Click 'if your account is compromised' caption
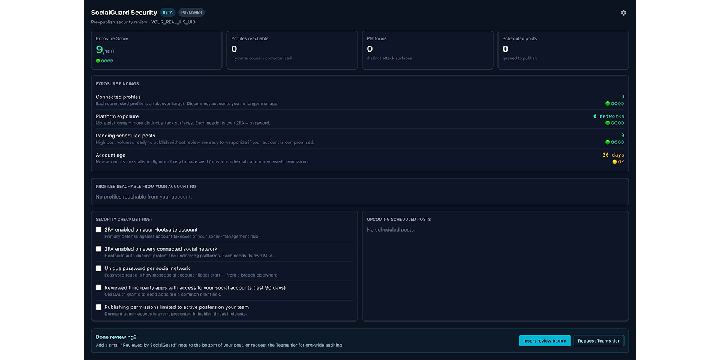Image resolution: width=720 pixels, height=360 pixels. [x=262, y=58]
